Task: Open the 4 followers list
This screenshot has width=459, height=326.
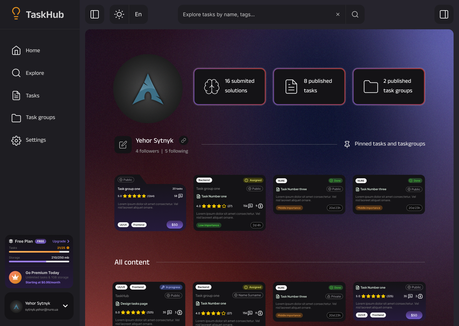Action: 147,151
